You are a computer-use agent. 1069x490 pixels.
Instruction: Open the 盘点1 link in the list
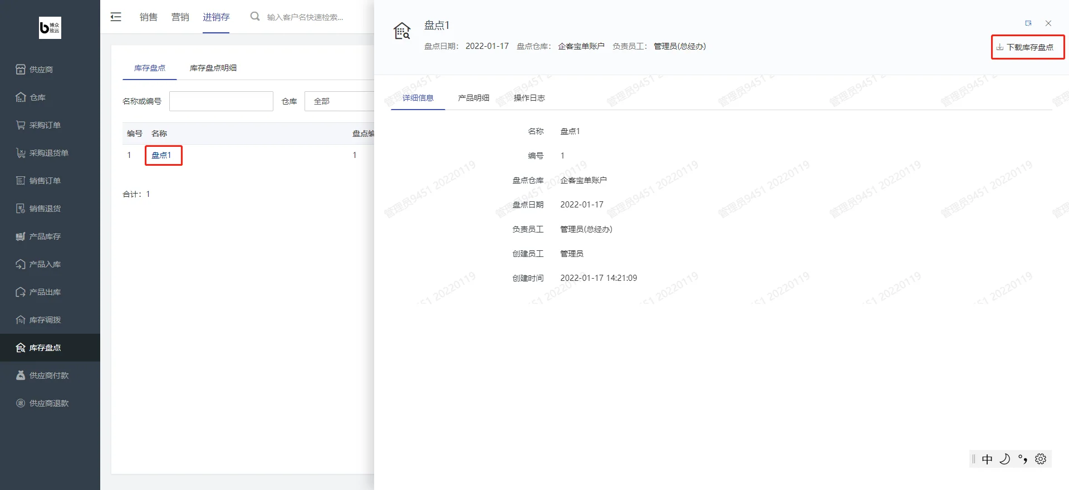point(161,155)
